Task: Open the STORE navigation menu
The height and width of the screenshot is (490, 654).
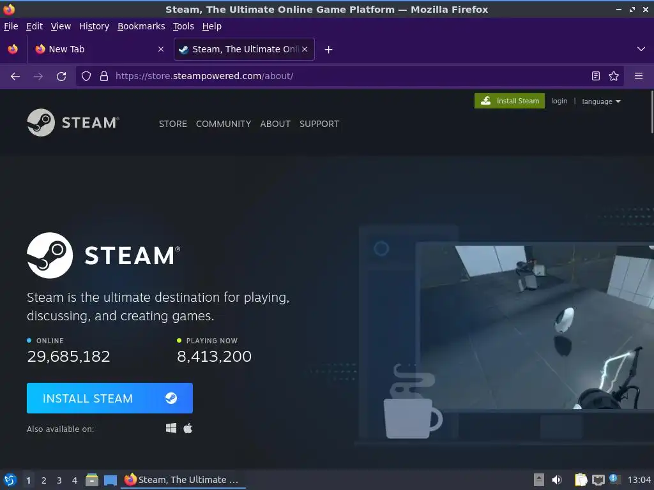Action: tap(172, 124)
